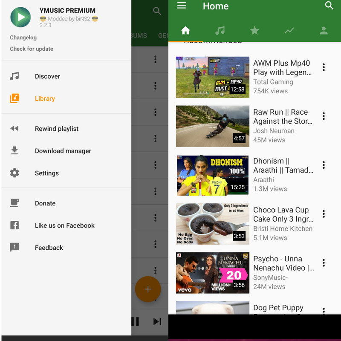Select the Home tab icon
341x341 pixels.
[185, 30]
